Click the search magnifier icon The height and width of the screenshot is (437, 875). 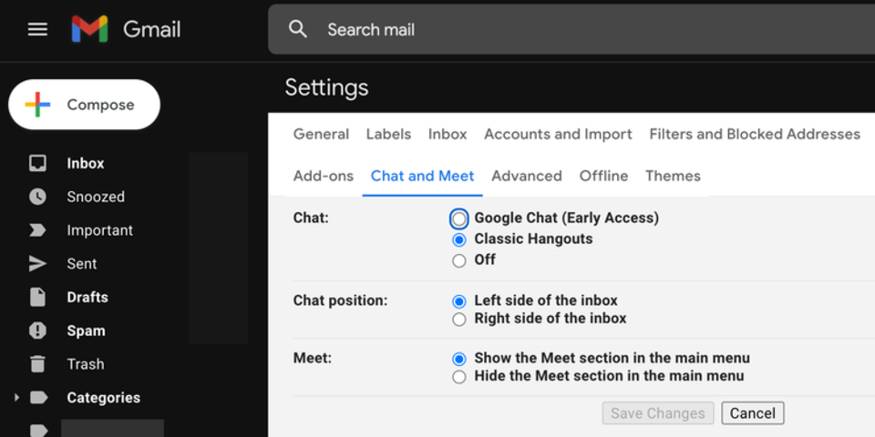[298, 29]
